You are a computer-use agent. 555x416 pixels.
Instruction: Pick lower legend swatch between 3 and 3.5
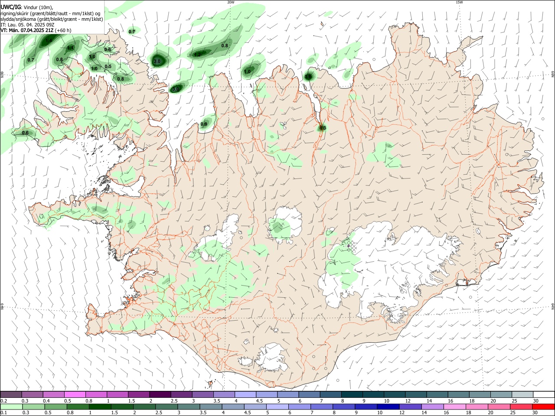[189, 406]
